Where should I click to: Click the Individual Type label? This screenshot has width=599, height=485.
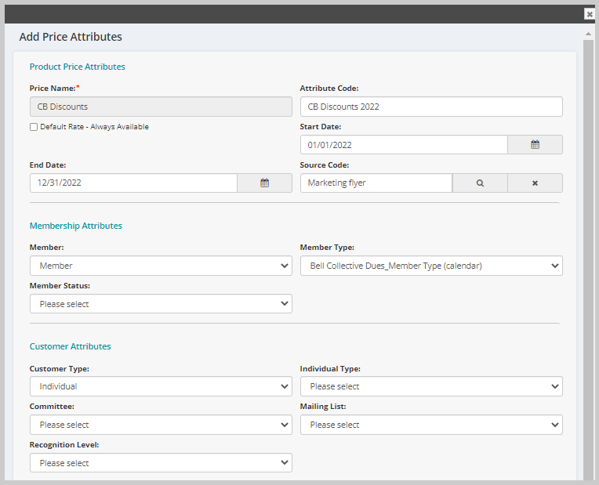pos(330,369)
